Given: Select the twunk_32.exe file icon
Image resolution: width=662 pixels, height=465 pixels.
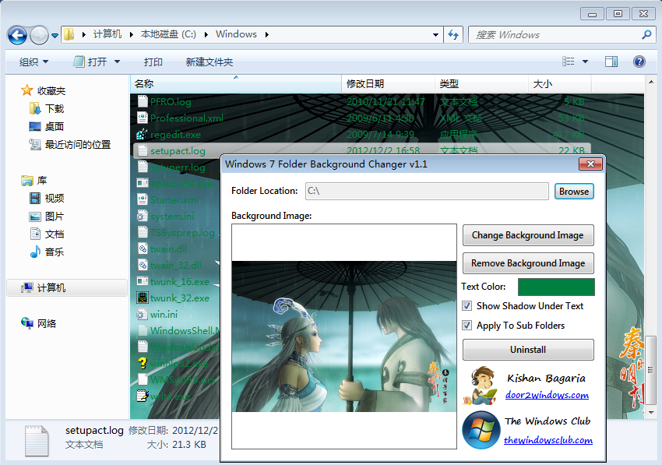Looking at the screenshot, I should pos(143,297).
